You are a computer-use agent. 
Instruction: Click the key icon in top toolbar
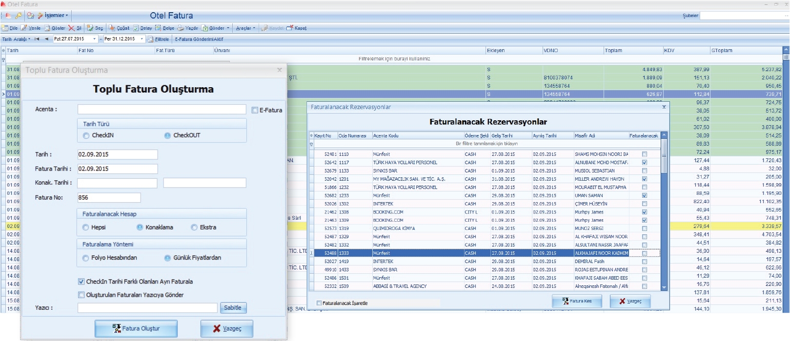click(19, 16)
